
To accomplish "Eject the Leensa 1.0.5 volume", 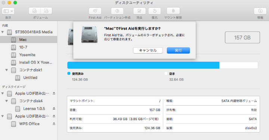I will click(x=54, y=108).
